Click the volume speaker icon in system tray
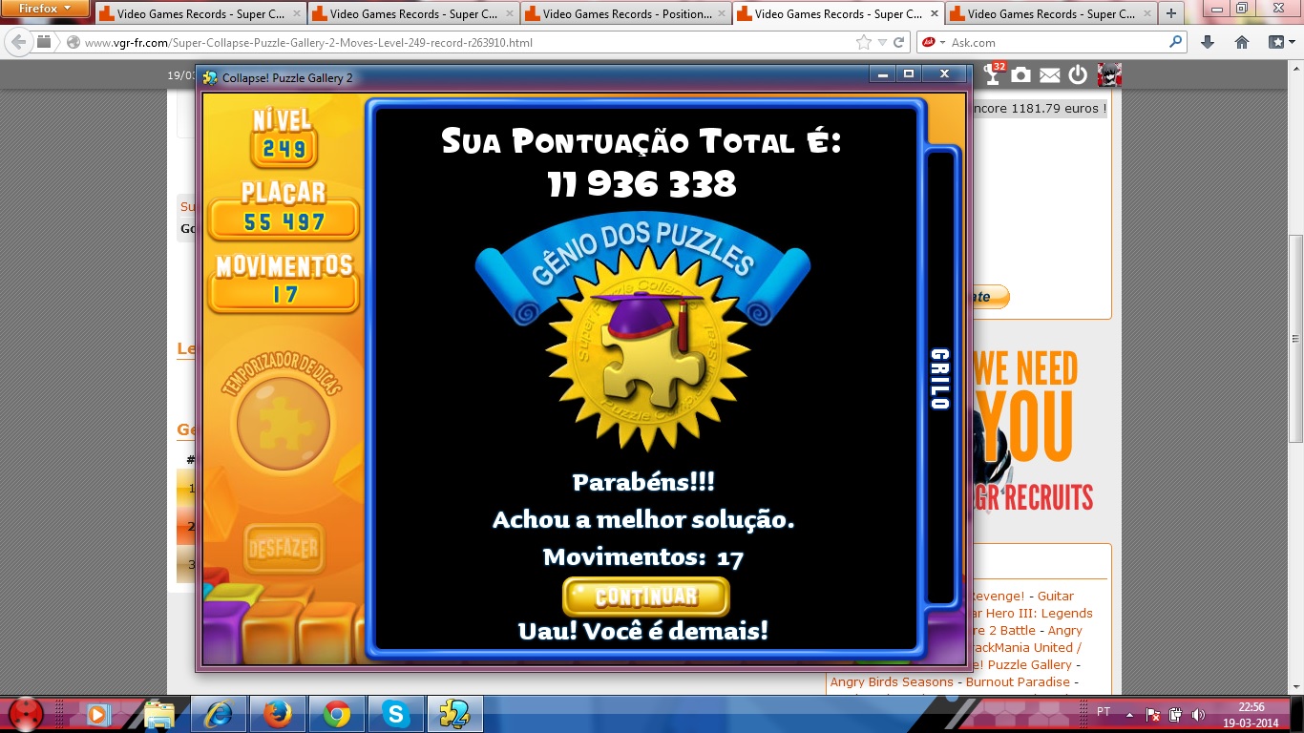Viewport: 1304px width, 733px height. point(1197,714)
